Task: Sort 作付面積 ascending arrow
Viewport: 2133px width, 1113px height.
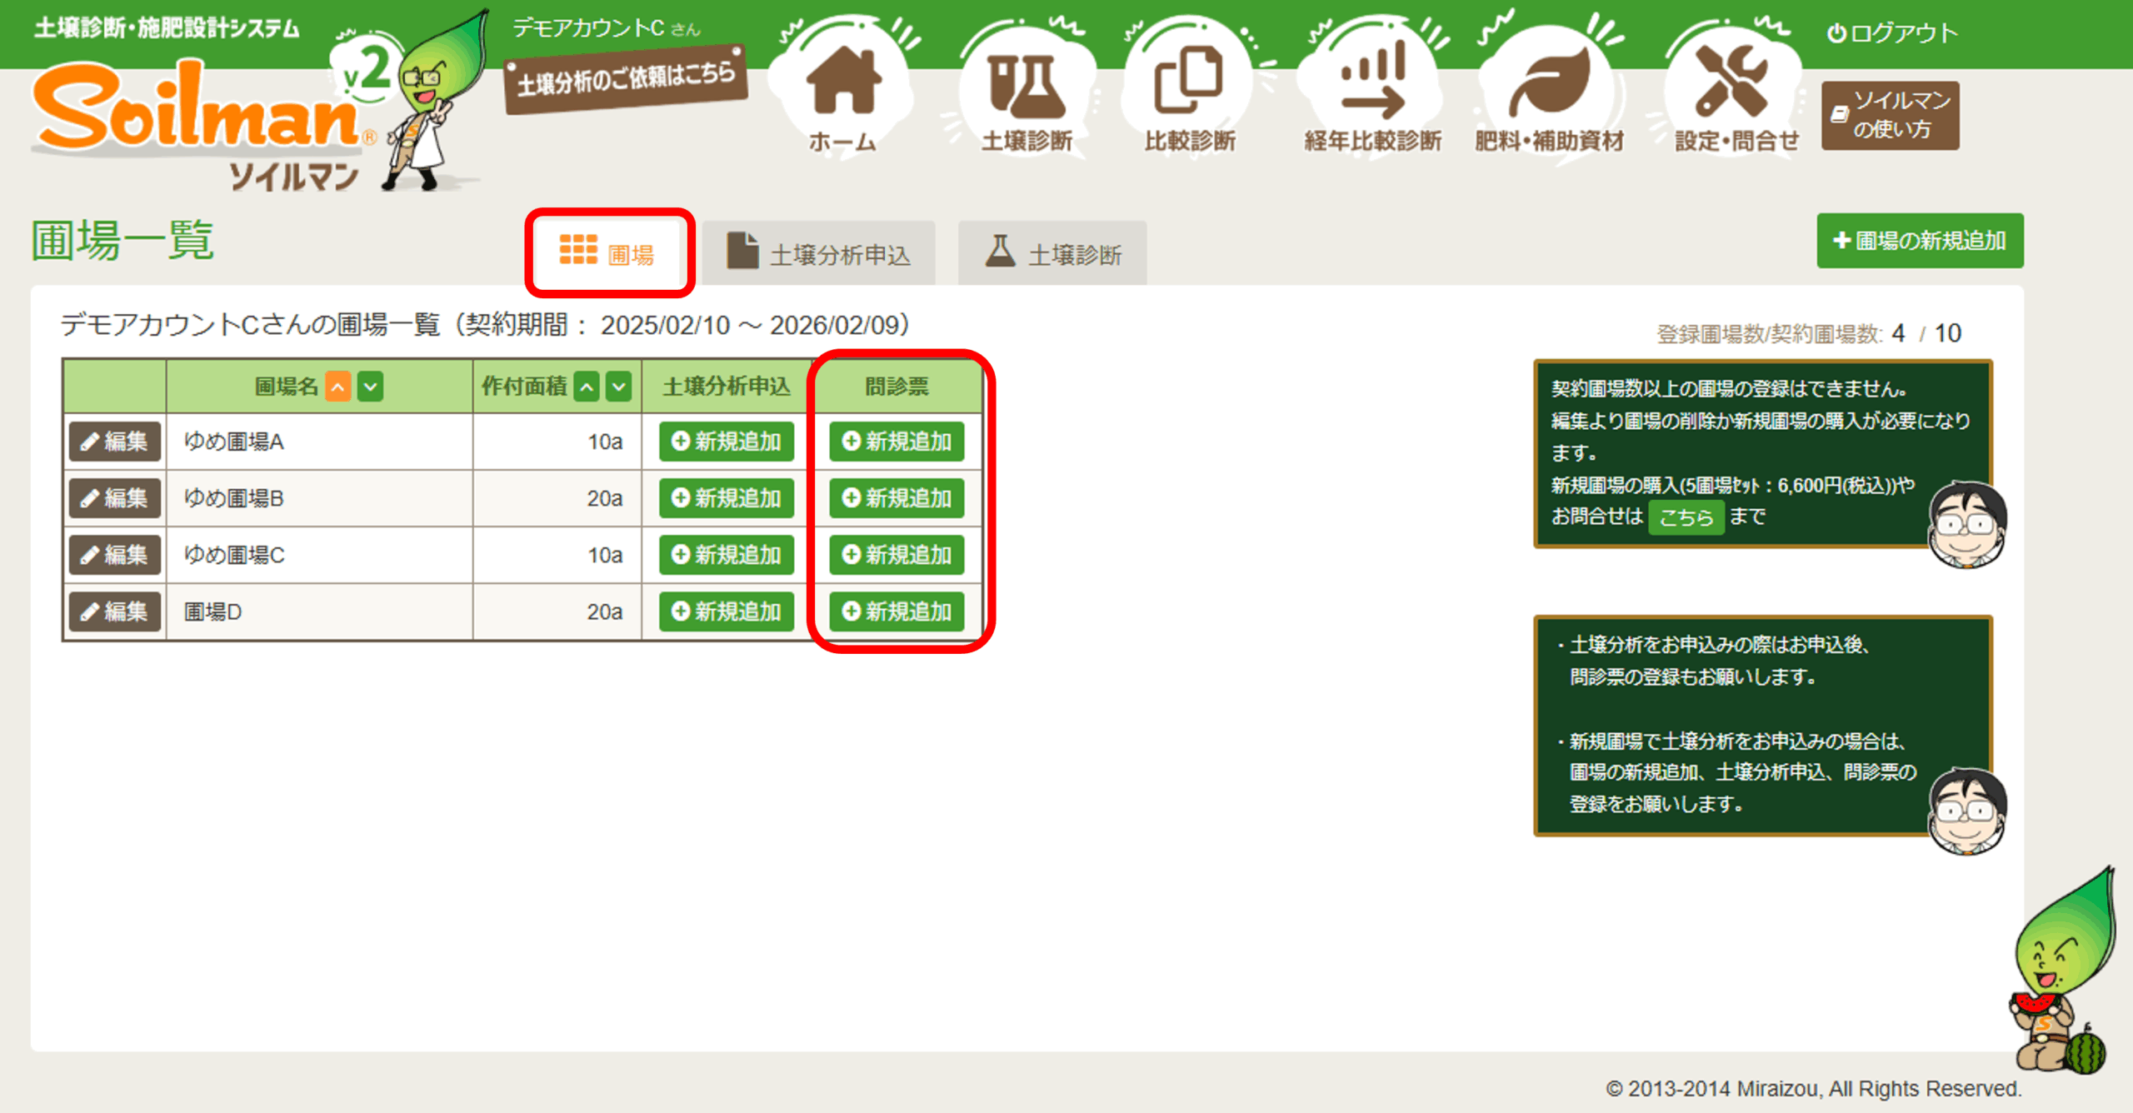Action: (587, 387)
